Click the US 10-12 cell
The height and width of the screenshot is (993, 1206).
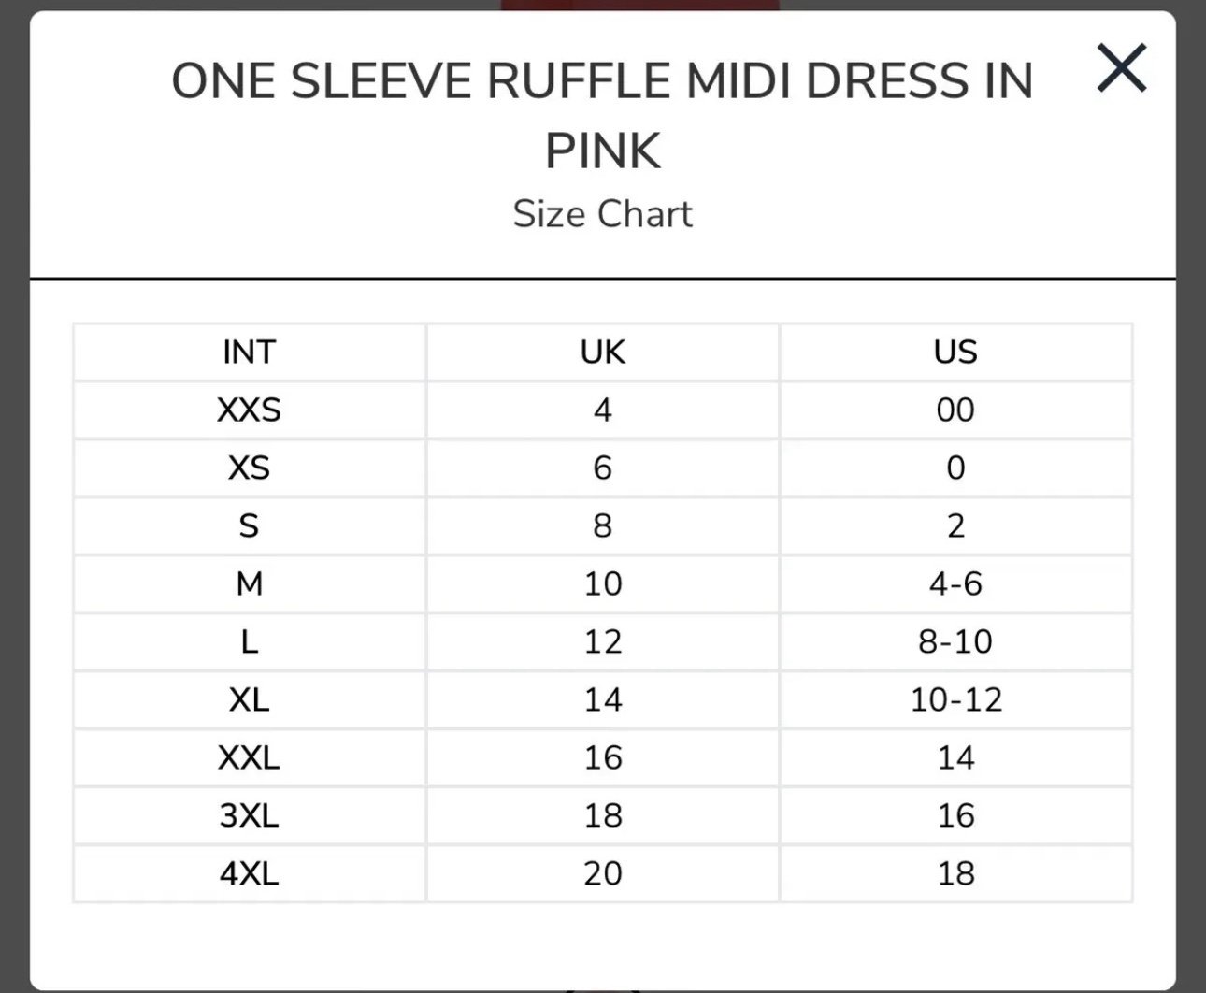click(955, 700)
